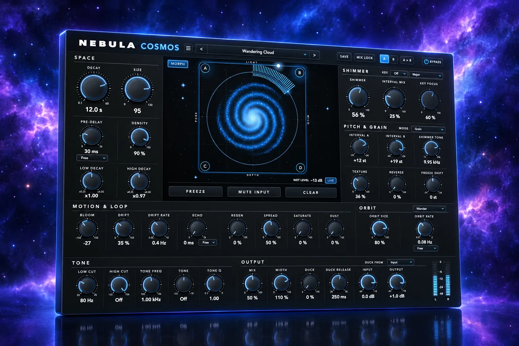Click the Texture knob
The height and width of the screenshot is (346, 519).
click(x=360, y=183)
